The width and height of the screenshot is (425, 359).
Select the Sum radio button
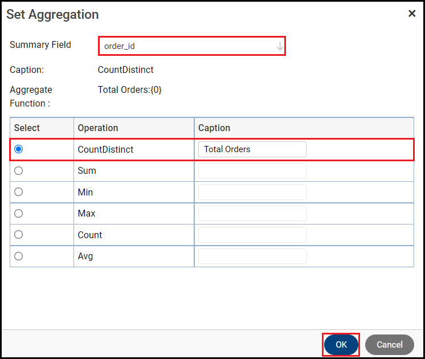click(19, 170)
